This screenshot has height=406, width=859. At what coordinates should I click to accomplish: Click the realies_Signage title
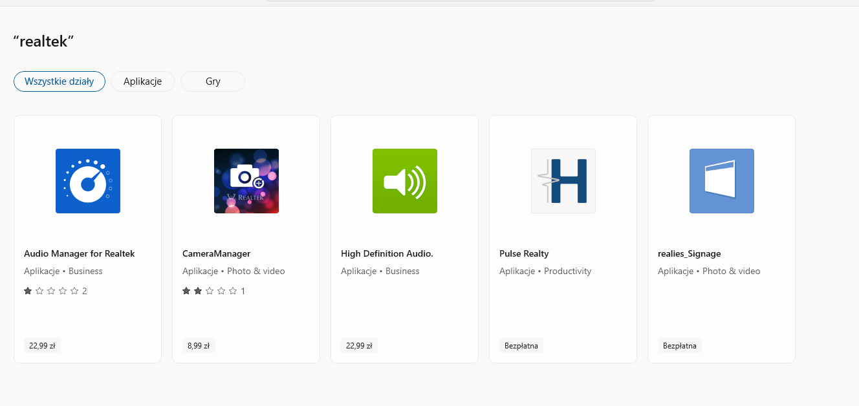690,253
